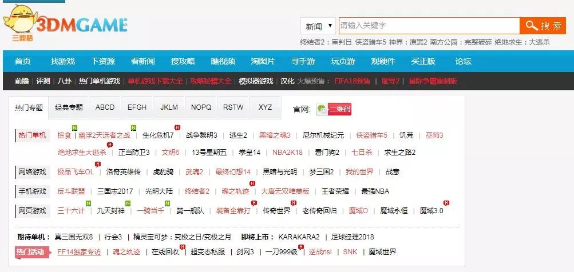
Task: Click the 星际争霸重制版 link
Action: tap(433, 81)
